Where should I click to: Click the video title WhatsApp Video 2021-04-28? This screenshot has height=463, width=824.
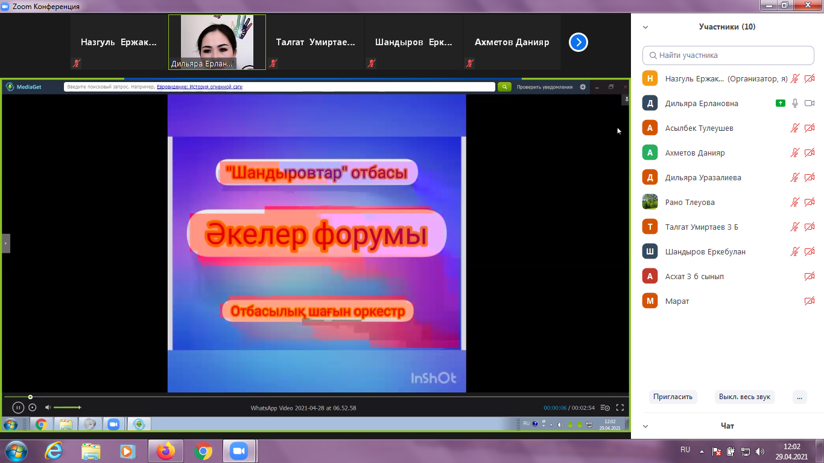303,408
